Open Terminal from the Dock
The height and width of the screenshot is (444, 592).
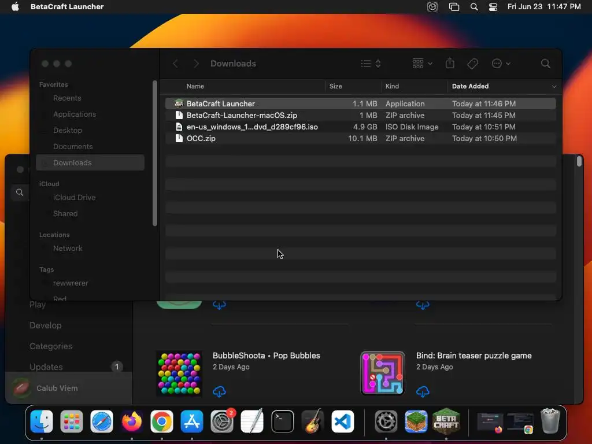(282, 421)
